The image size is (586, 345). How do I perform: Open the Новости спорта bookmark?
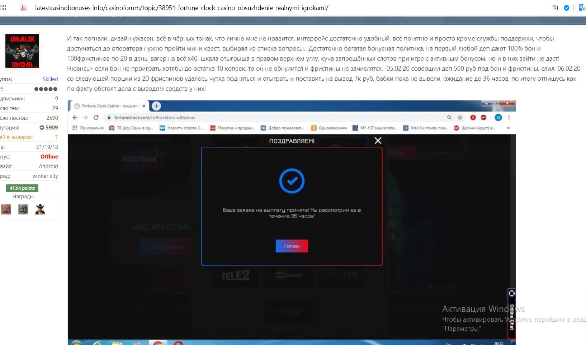tap(182, 128)
